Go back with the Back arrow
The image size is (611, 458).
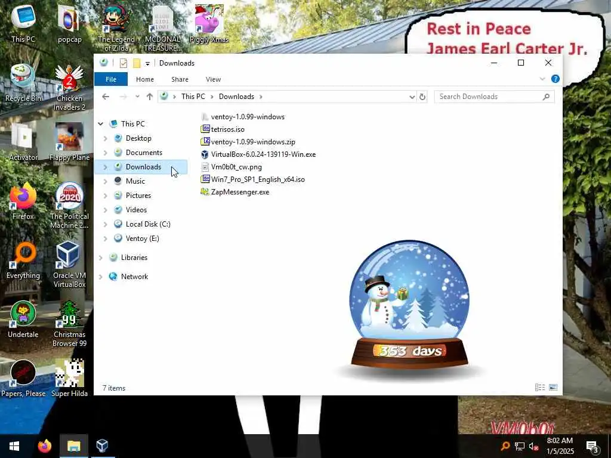[x=106, y=97]
